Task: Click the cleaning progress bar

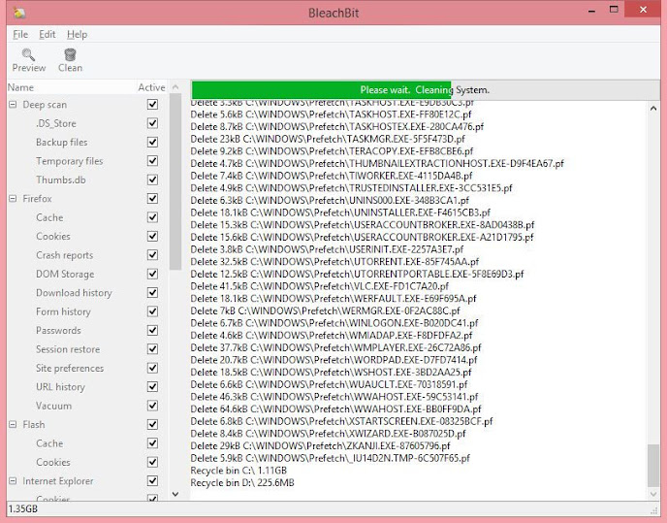Action: [x=425, y=90]
